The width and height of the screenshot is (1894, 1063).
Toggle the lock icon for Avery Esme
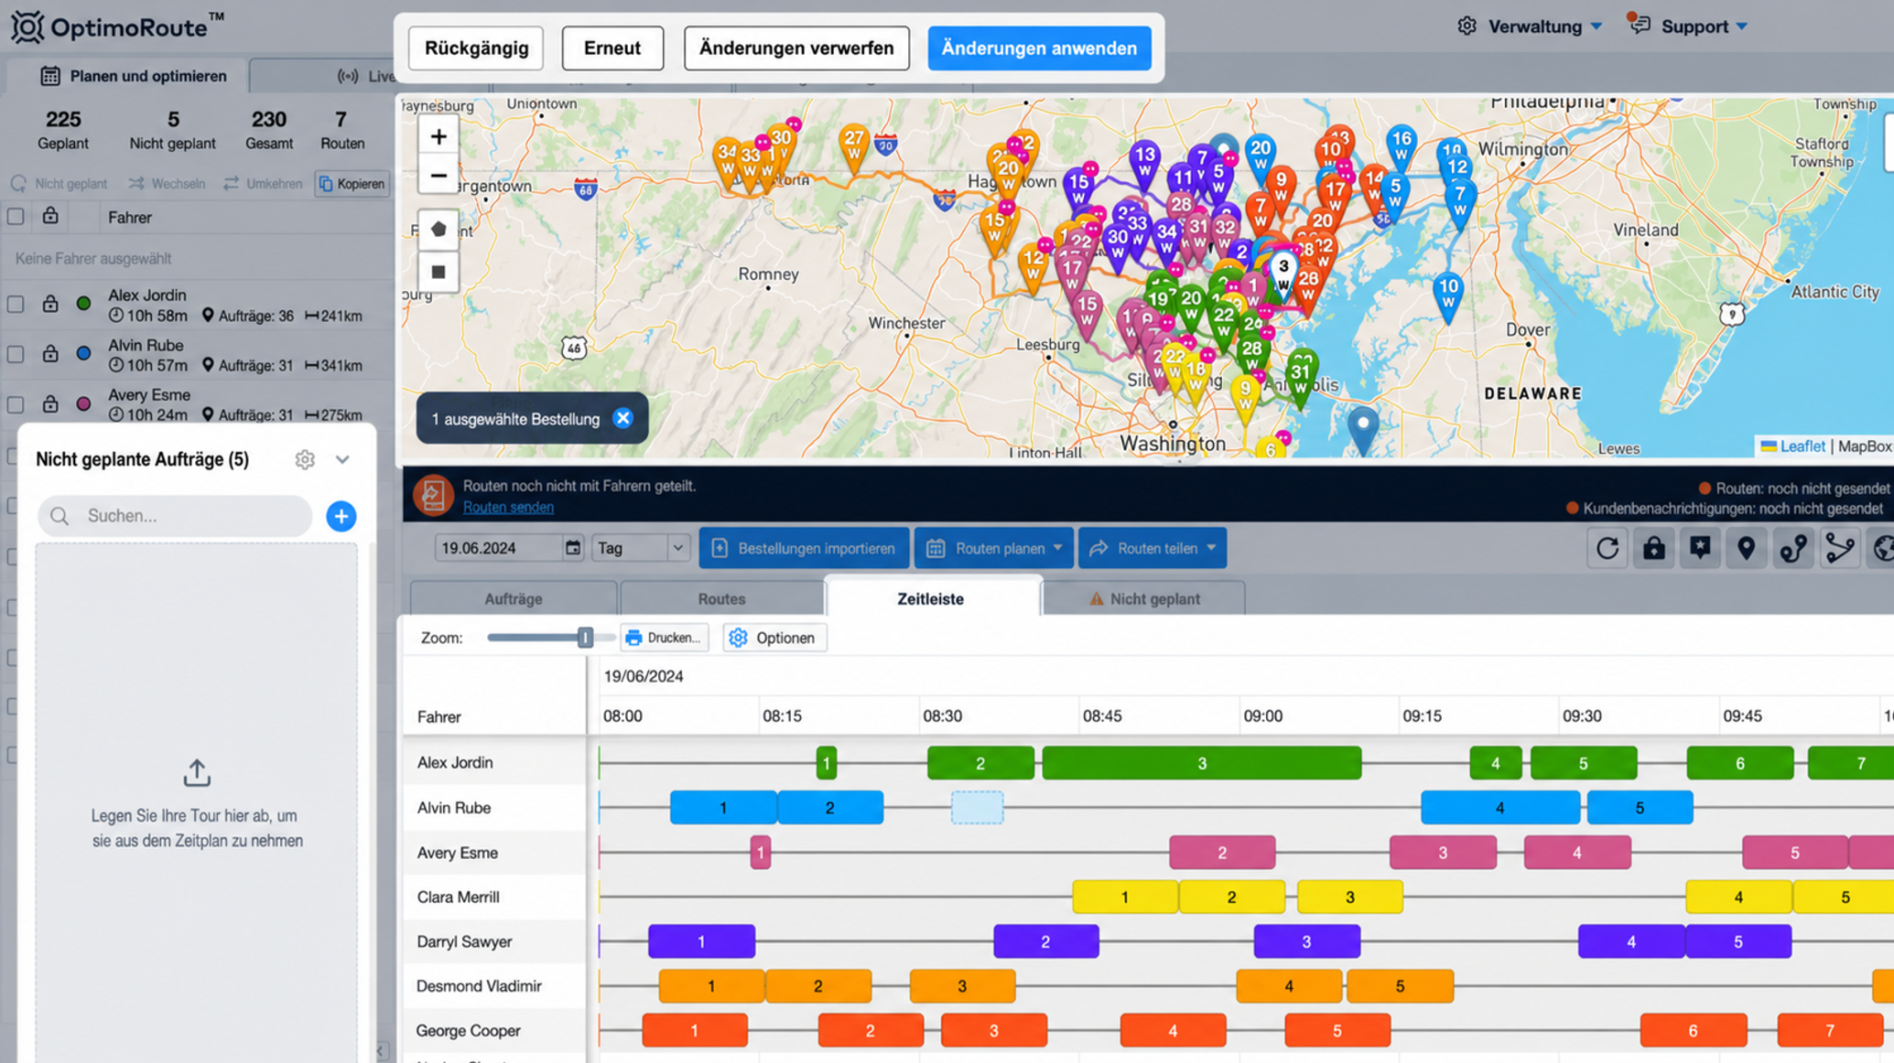pyautogui.click(x=50, y=403)
